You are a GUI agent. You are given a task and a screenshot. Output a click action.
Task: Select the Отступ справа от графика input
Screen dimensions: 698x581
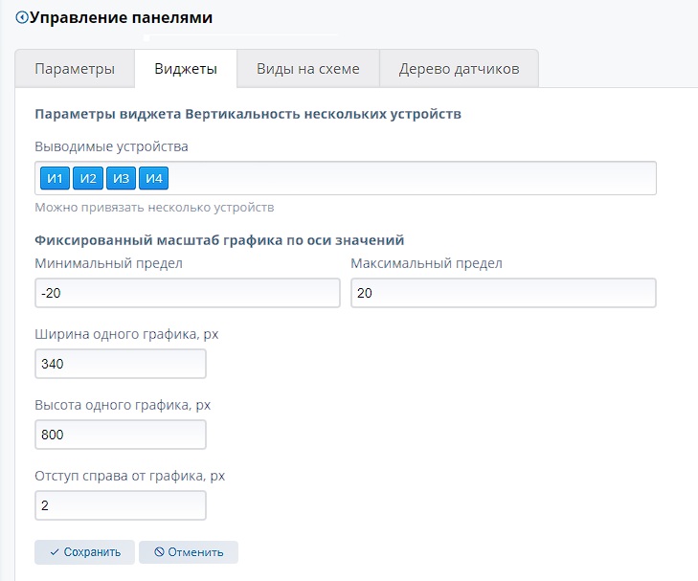point(120,505)
